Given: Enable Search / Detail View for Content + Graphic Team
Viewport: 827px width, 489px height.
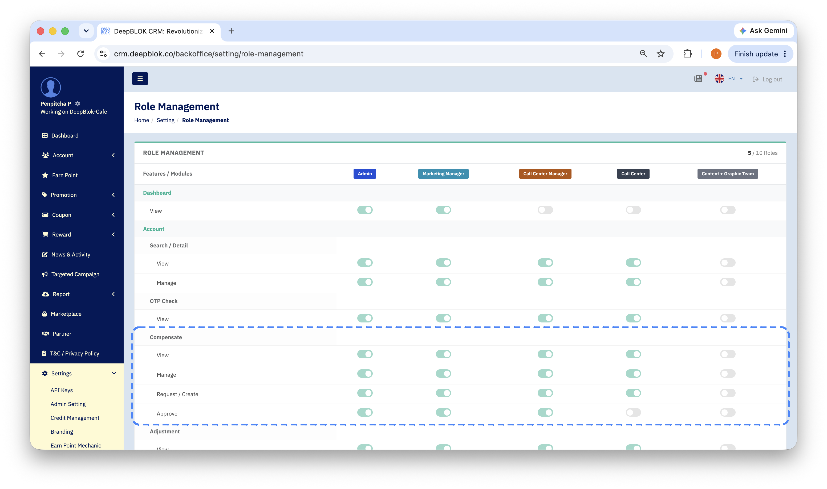Looking at the screenshot, I should coord(727,263).
